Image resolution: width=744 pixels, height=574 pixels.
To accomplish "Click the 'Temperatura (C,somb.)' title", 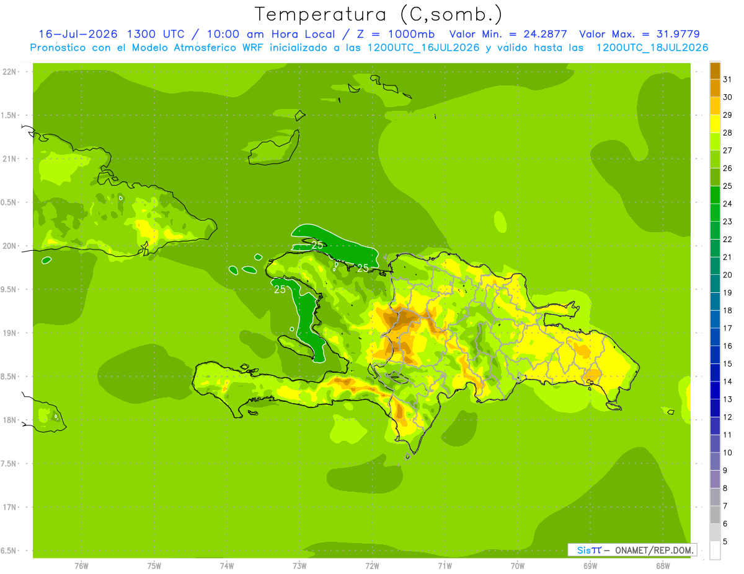I will 378,15.
